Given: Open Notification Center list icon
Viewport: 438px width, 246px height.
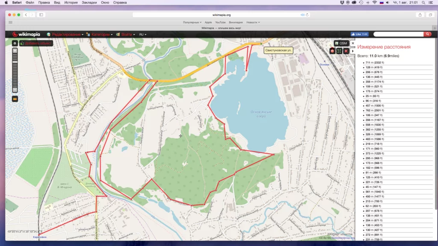Looking at the screenshot, I should (431, 3).
